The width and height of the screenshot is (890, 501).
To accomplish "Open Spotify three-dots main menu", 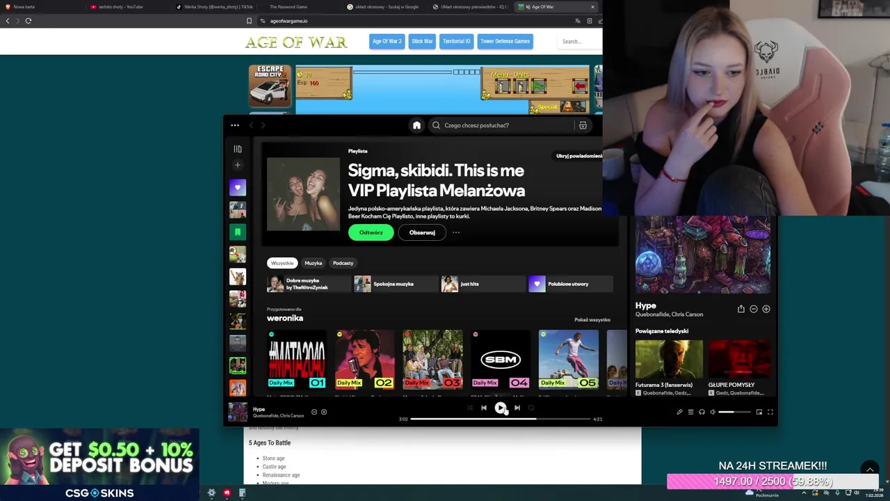I will [x=235, y=125].
